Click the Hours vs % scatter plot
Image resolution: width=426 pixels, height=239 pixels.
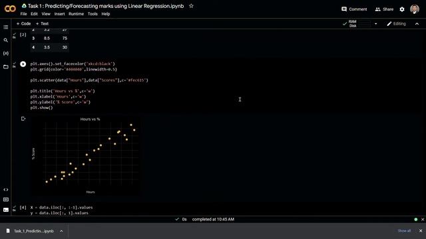pyautogui.click(x=86, y=155)
